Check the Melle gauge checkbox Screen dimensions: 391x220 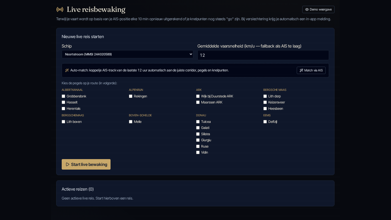131,122
